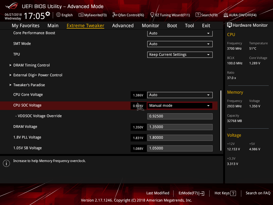The image size is (273, 205).
Task: Open Hot Keys help
Action: 225,193
